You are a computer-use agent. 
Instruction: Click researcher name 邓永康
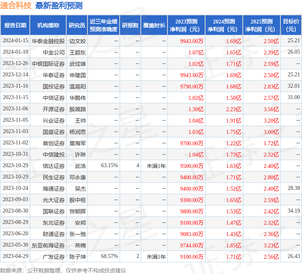[x=77, y=177]
